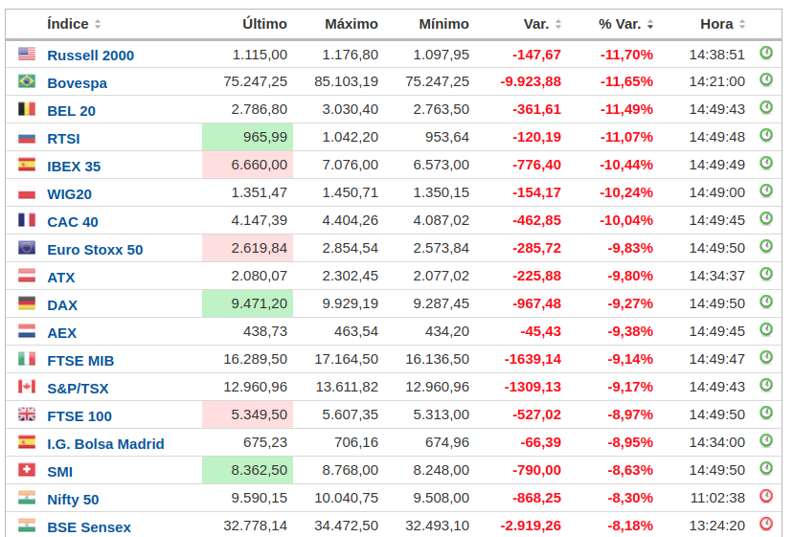Open the IBEX 35 index link
This screenshot has height=537, width=793.
[x=74, y=167]
